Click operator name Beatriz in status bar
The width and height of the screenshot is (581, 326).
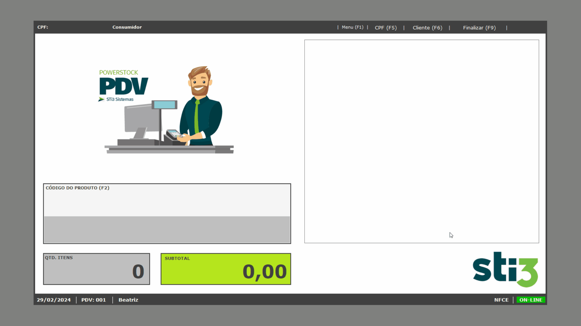coord(128,300)
